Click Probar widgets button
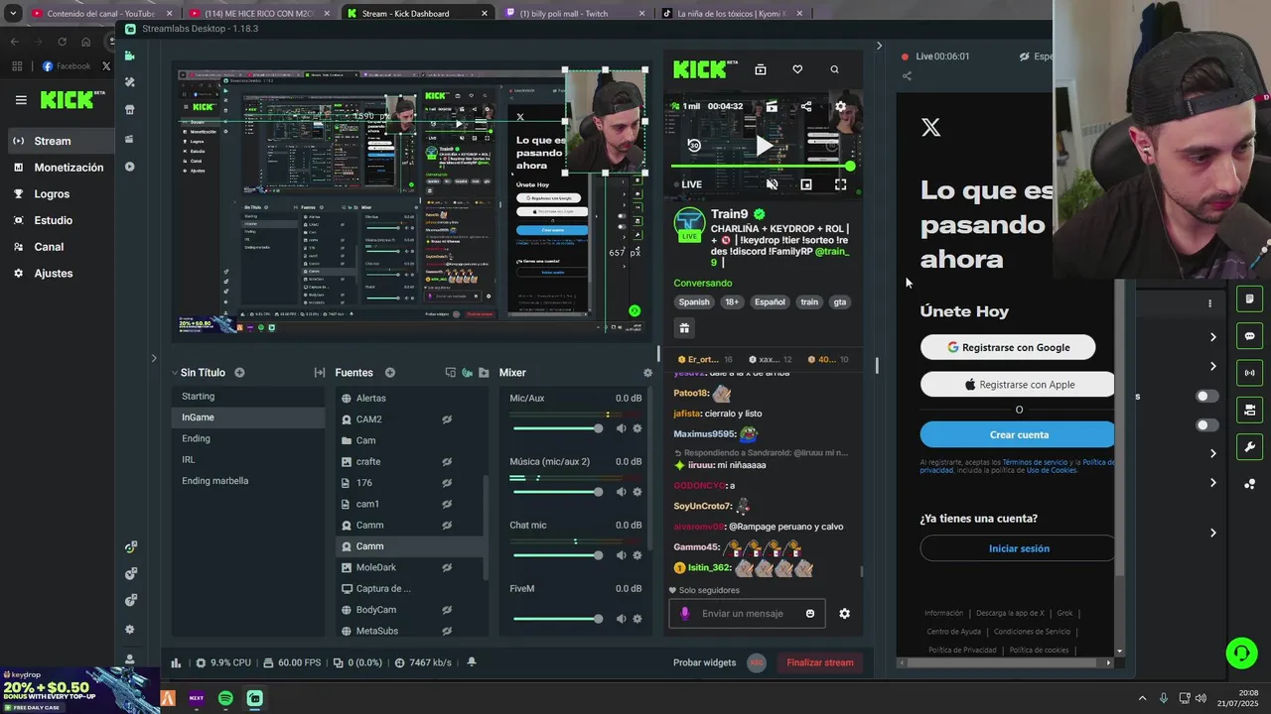 705,662
